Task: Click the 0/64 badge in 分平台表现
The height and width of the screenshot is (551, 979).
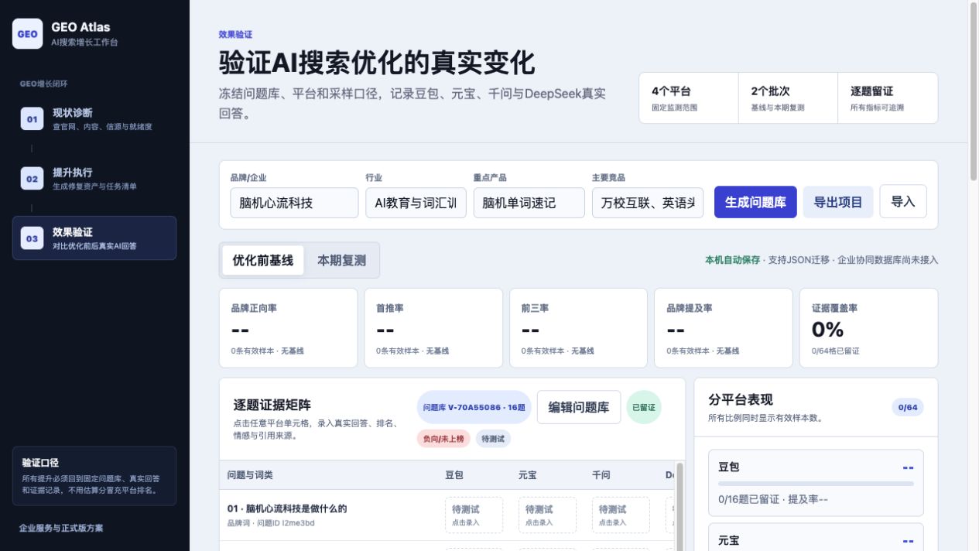Action: point(908,407)
